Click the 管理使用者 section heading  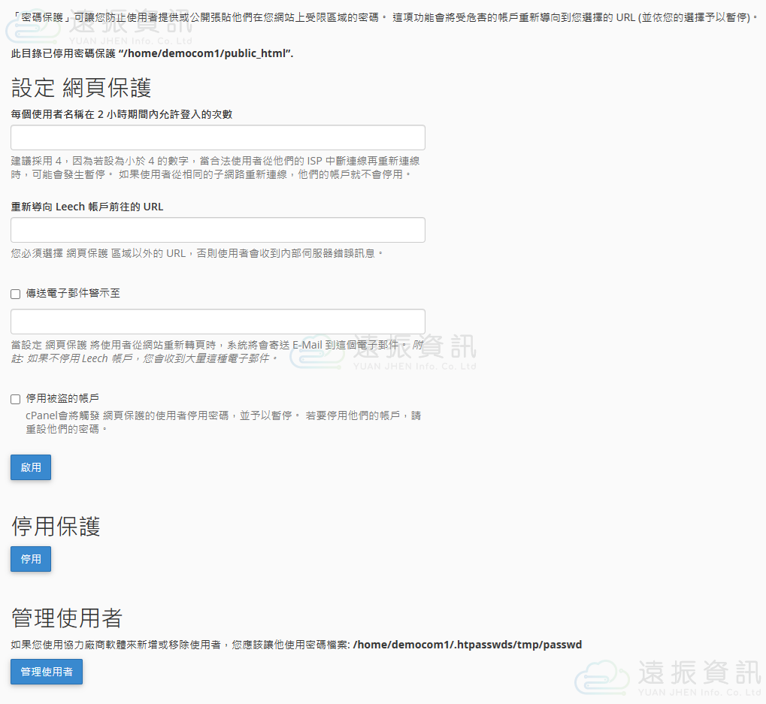[67, 618]
